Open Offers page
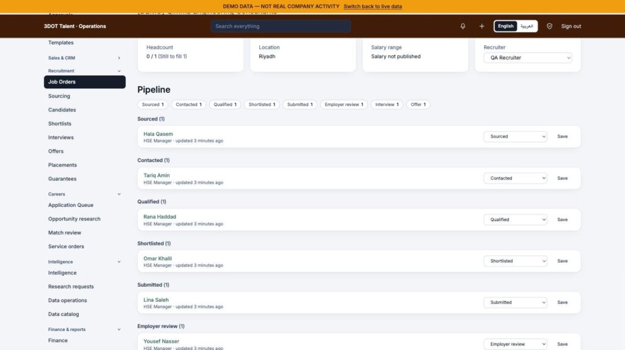Screen dimensions: 625x350 pyautogui.click(x=56, y=151)
